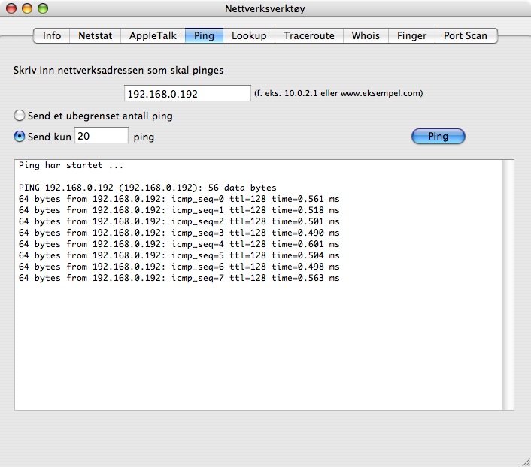531x467 pixels.
Task: Select the AppleTalk tab
Action: (x=153, y=35)
